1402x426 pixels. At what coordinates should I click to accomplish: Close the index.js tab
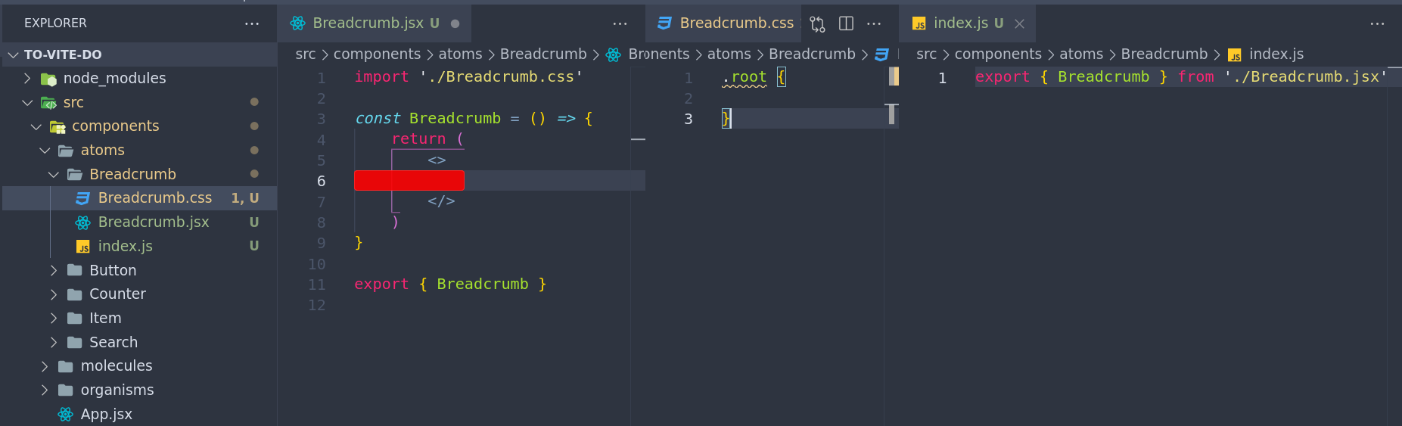pyautogui.click(x=1019, y=23)
